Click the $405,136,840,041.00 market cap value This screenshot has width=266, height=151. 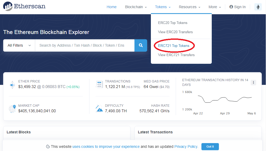point(37,111)
